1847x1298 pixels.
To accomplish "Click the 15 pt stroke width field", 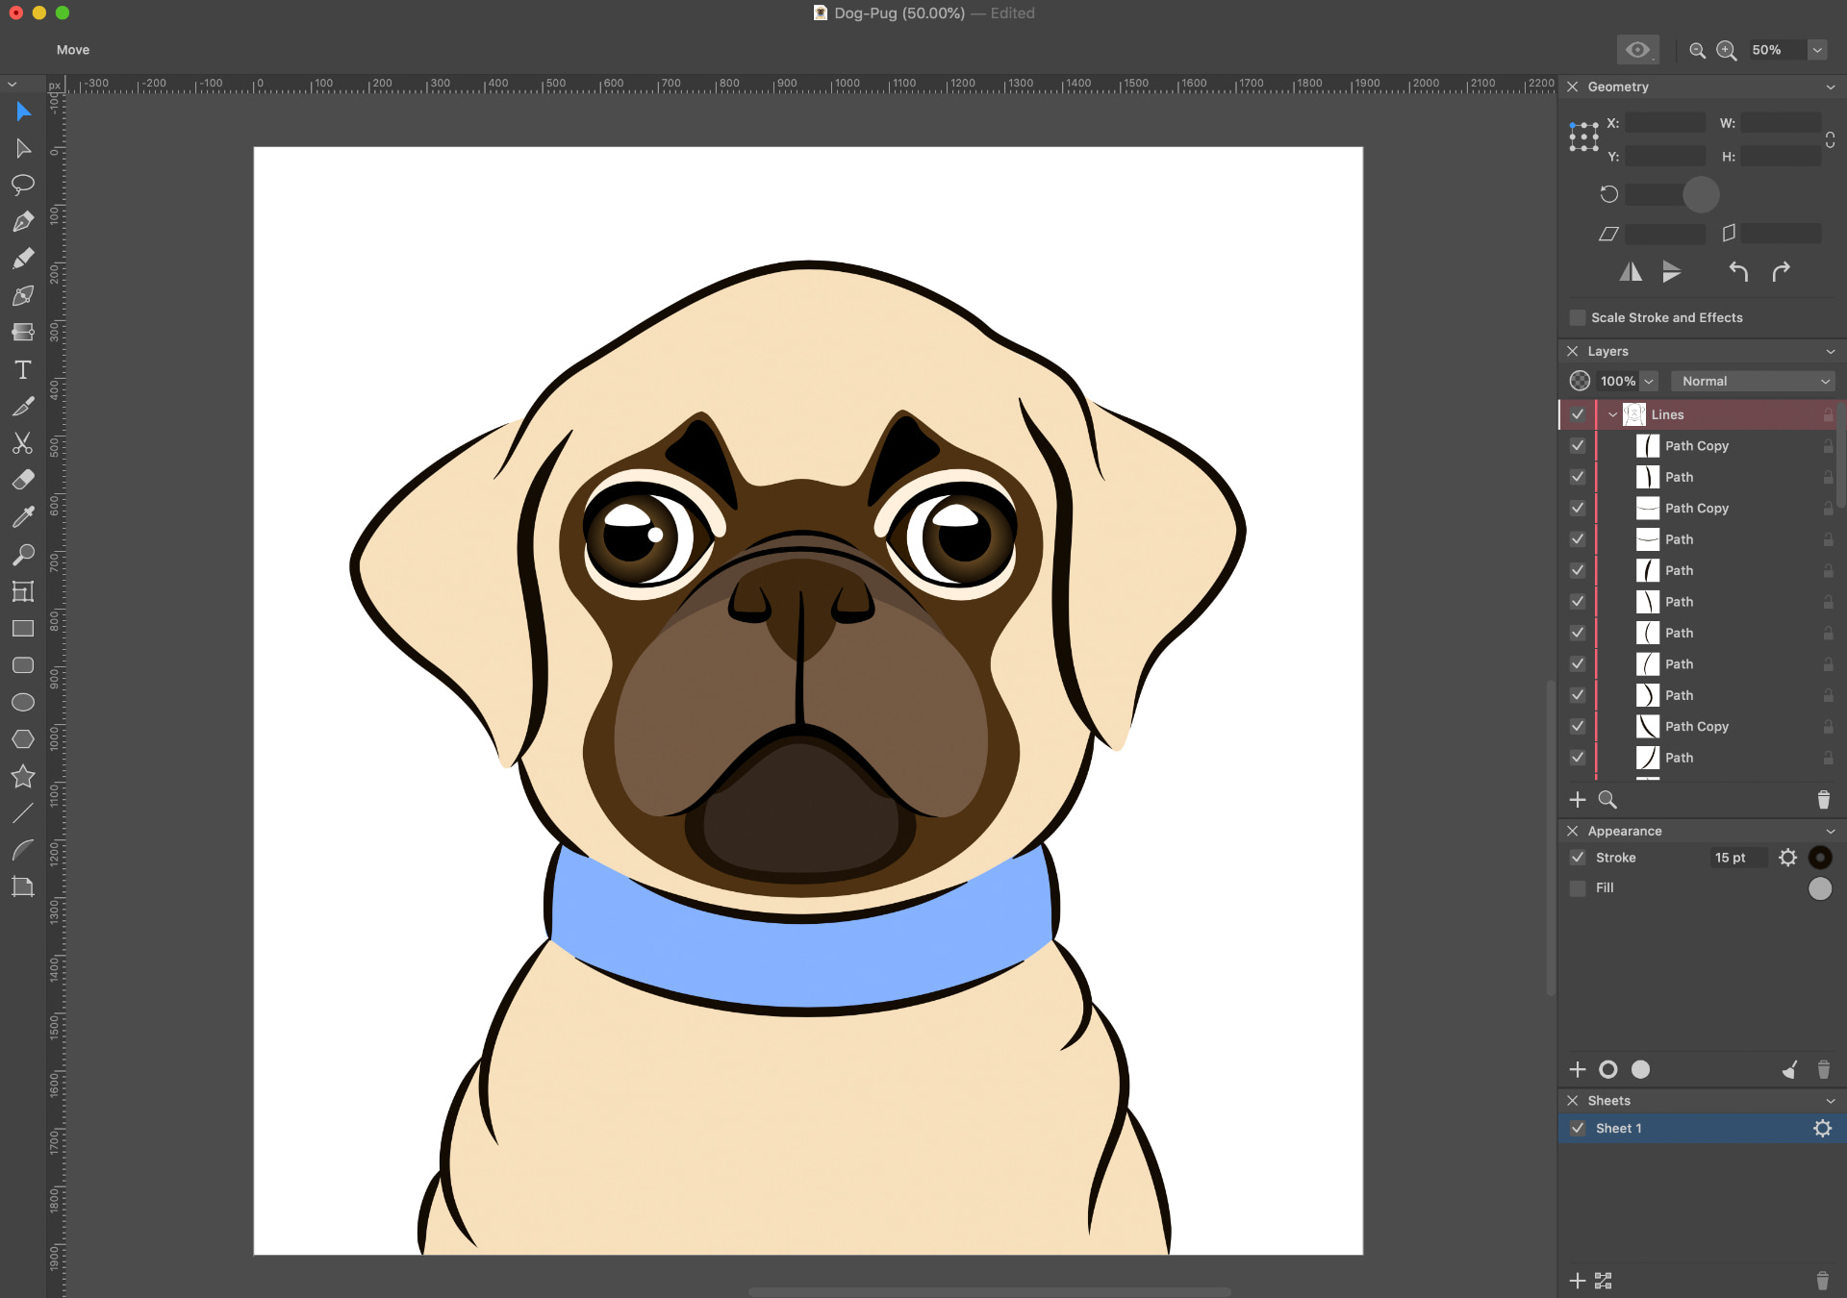I will click(1737, 858).
